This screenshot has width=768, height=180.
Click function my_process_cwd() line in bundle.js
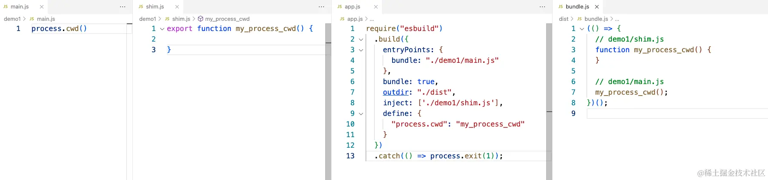click(x=653, y=50)
